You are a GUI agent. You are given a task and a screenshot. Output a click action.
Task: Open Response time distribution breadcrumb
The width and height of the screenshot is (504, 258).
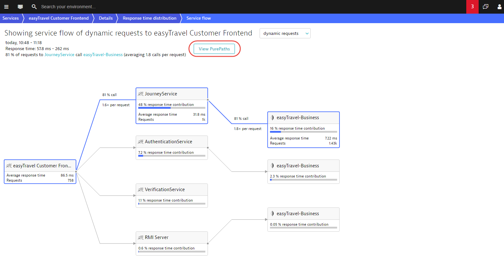149,18
